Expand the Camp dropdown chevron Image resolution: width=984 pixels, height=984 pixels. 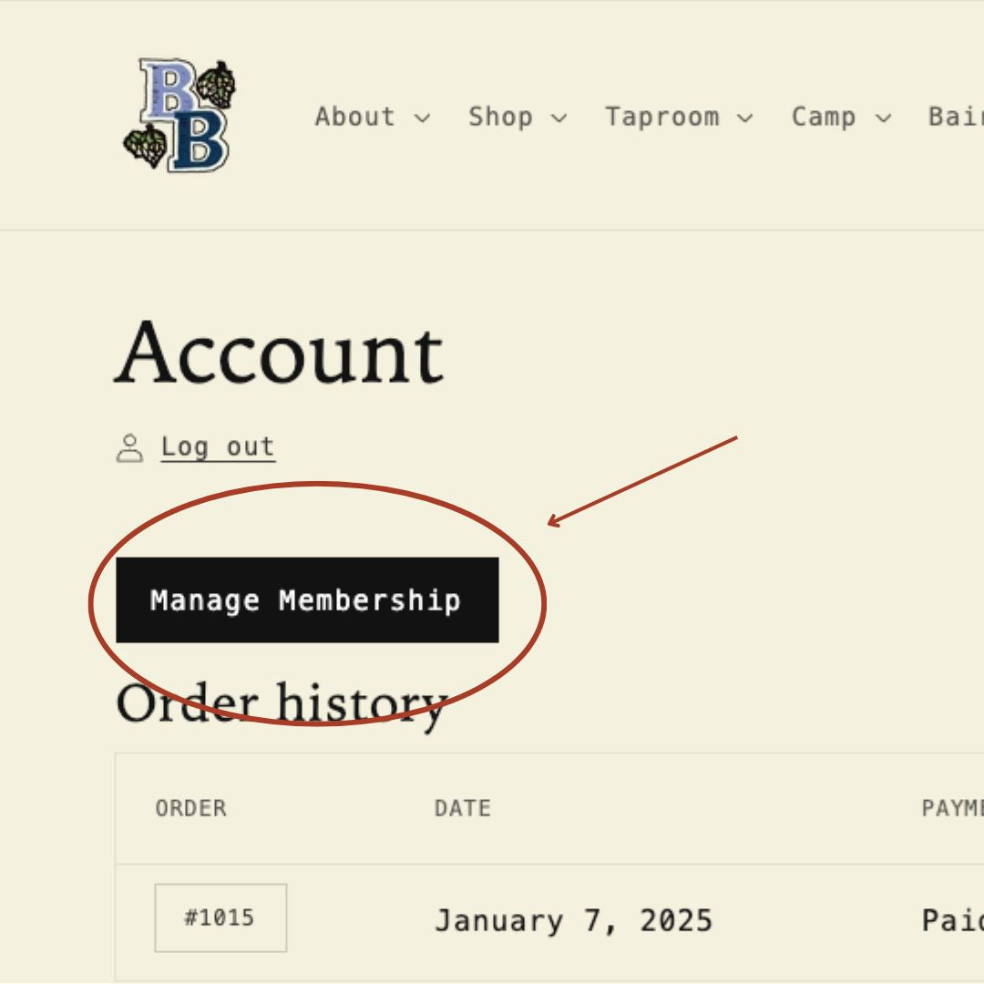tap(883, 118)
